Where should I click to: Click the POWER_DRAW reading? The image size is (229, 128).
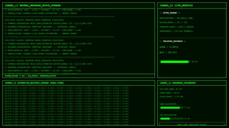tap(169, 93)
